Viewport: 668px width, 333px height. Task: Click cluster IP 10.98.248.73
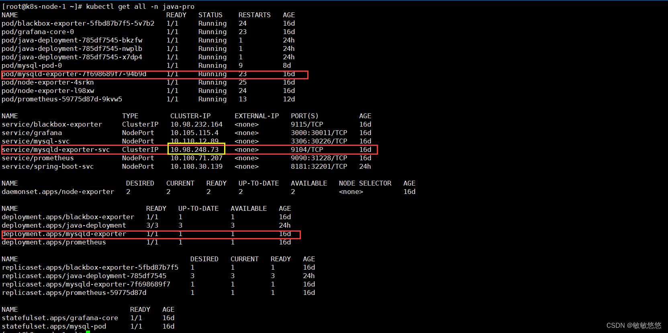pos(194,149)
